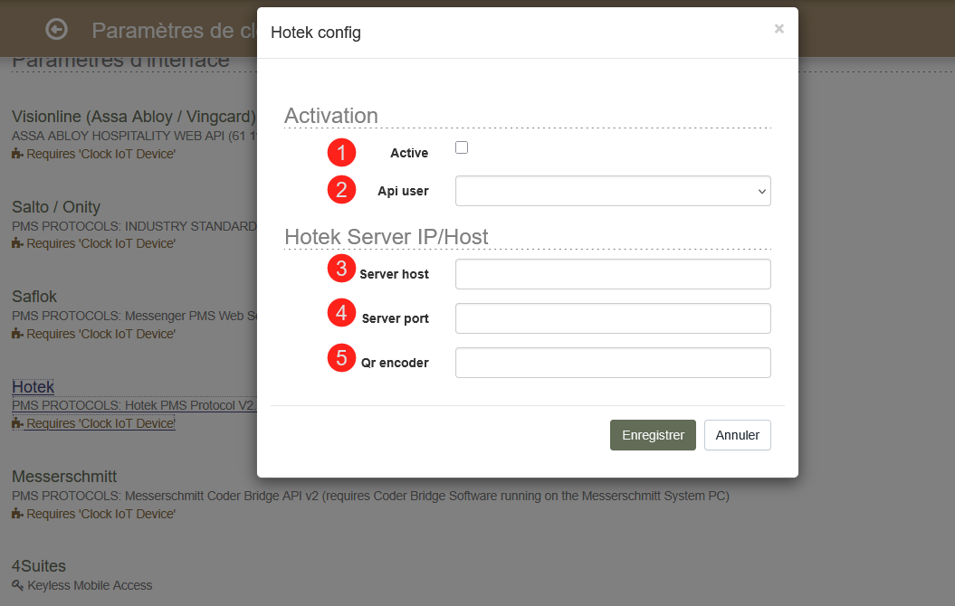The width and height of the screenshot is (955, 606).
Task: Click the Activation section heading
Action: [x=331, y=116]
